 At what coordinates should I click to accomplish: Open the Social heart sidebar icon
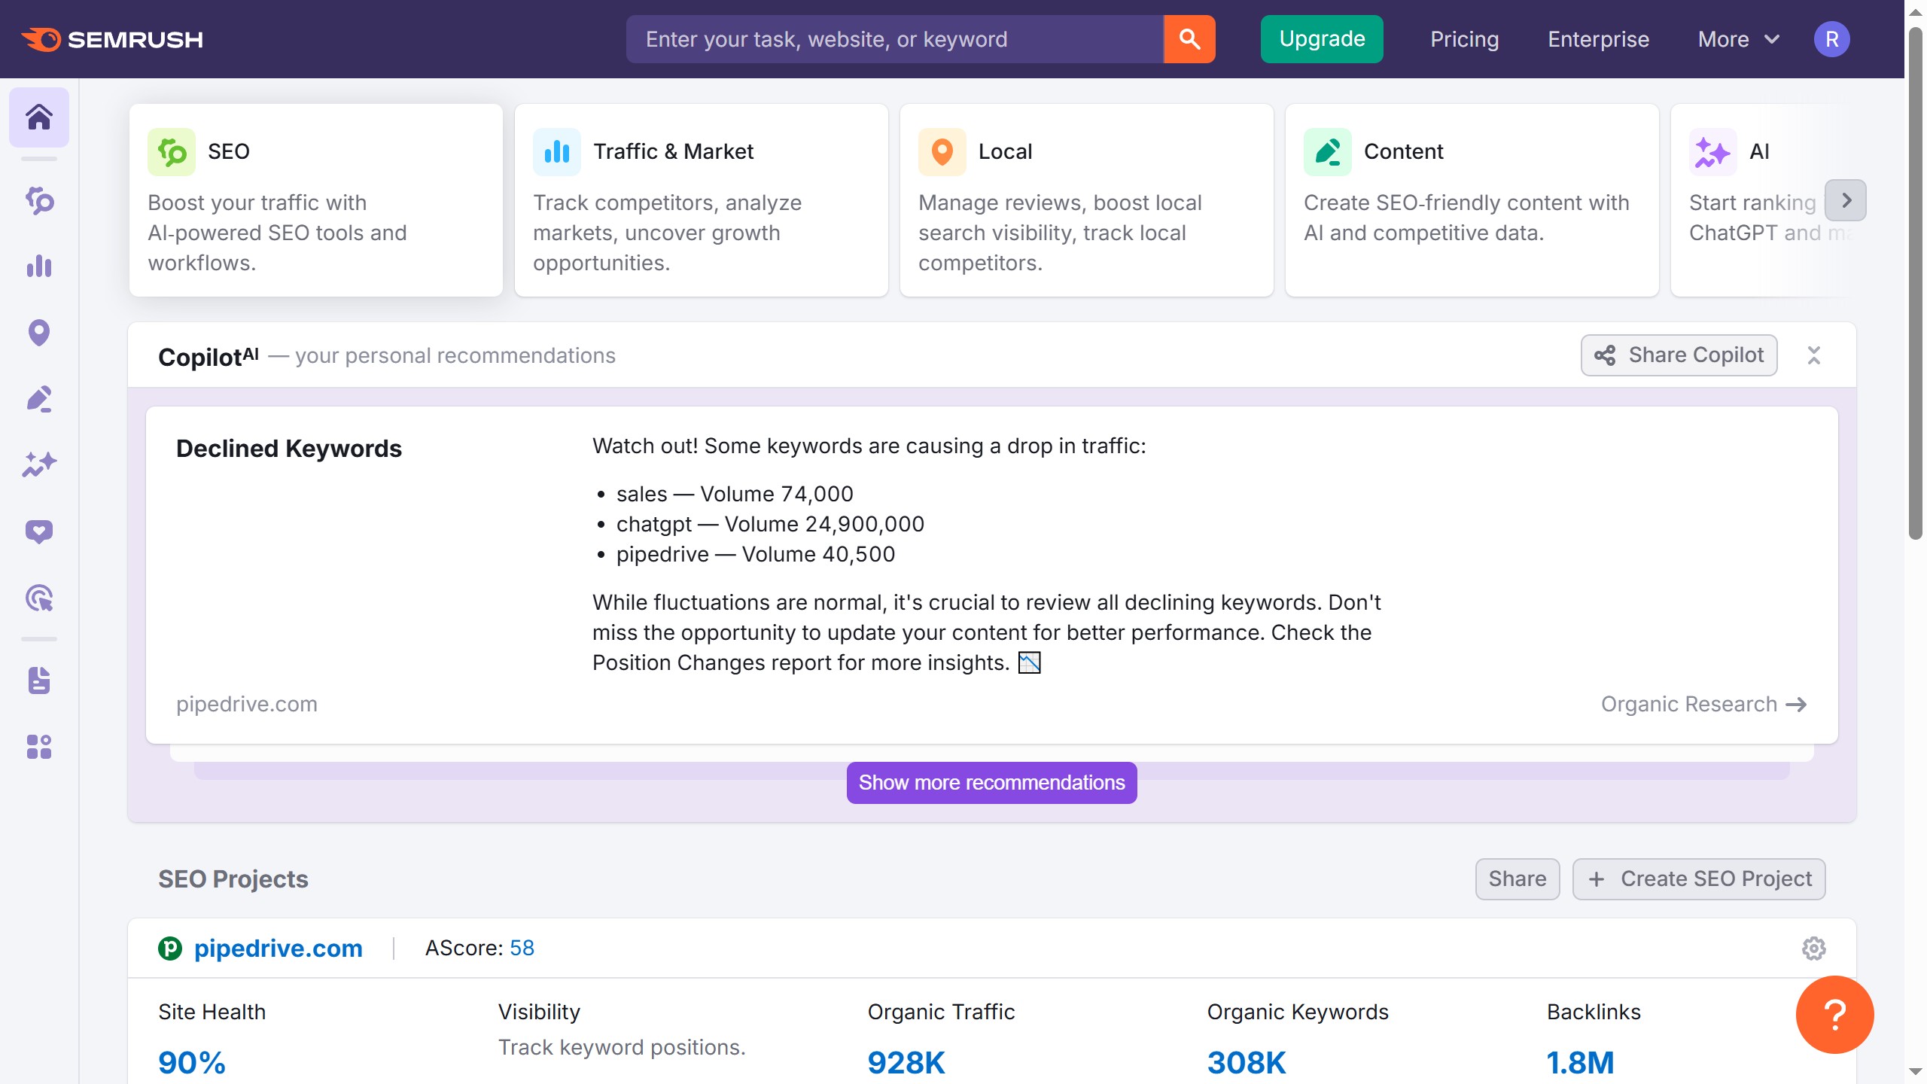tap(38, 531)
